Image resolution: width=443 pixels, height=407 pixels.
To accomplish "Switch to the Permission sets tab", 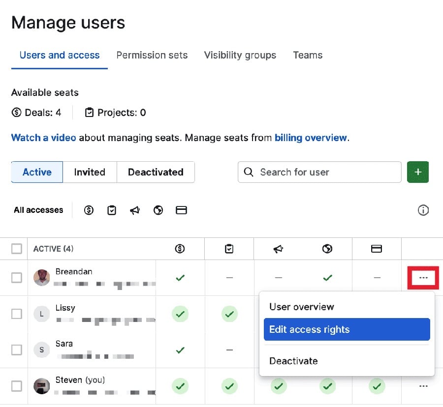I will pos(152,55).
